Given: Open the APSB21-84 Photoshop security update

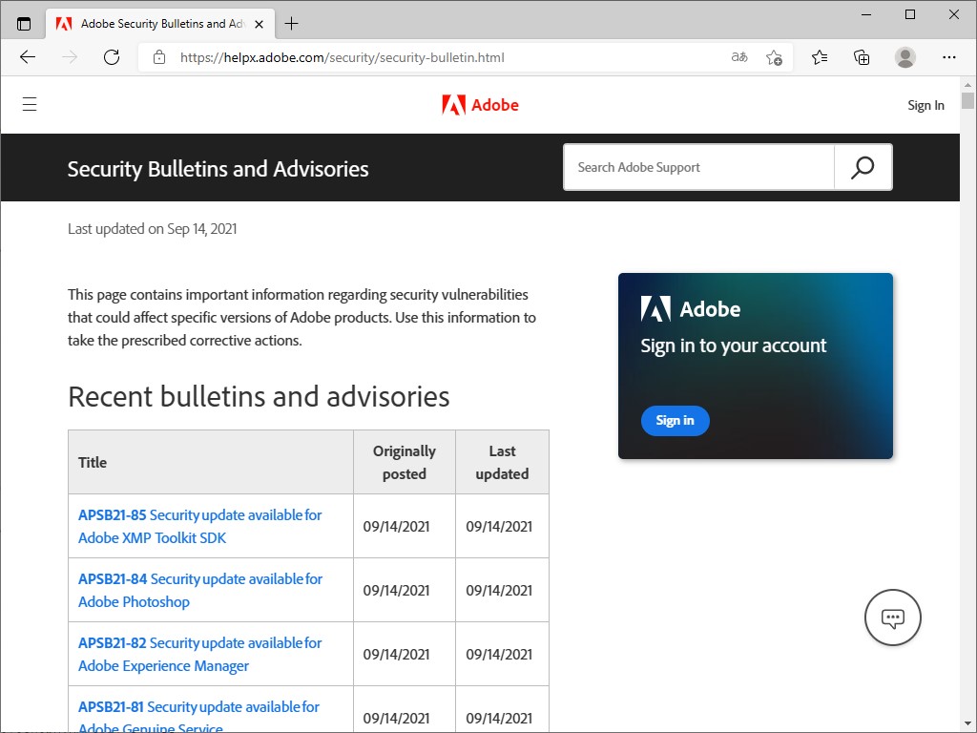Looking at the screenshot, I should point(199,590).
